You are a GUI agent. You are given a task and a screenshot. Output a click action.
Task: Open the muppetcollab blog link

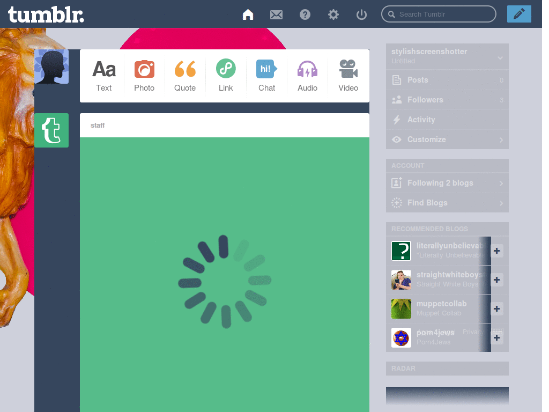(x=442, y=304)
